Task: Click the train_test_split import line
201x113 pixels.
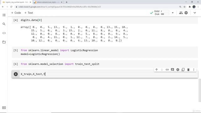Action: [60, 64]
